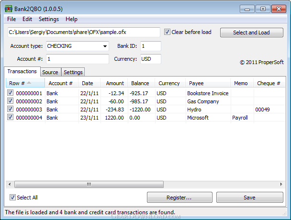The image size is (291, 220).
Task: Click the Save button
Action: pos(250,198)
